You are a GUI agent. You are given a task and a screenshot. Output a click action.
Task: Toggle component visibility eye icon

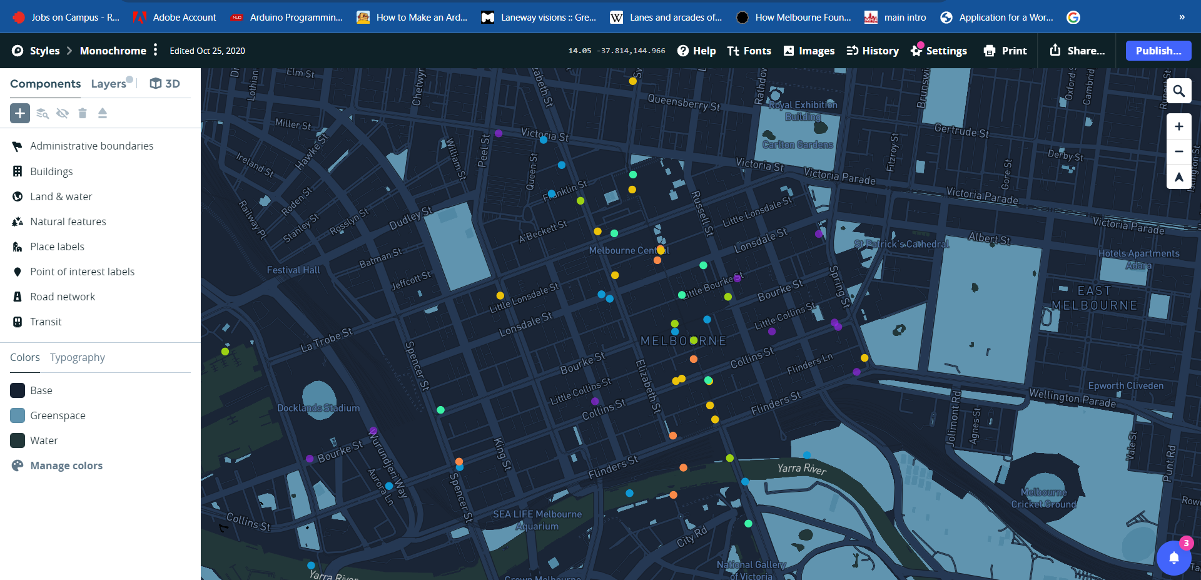[63, 113]
